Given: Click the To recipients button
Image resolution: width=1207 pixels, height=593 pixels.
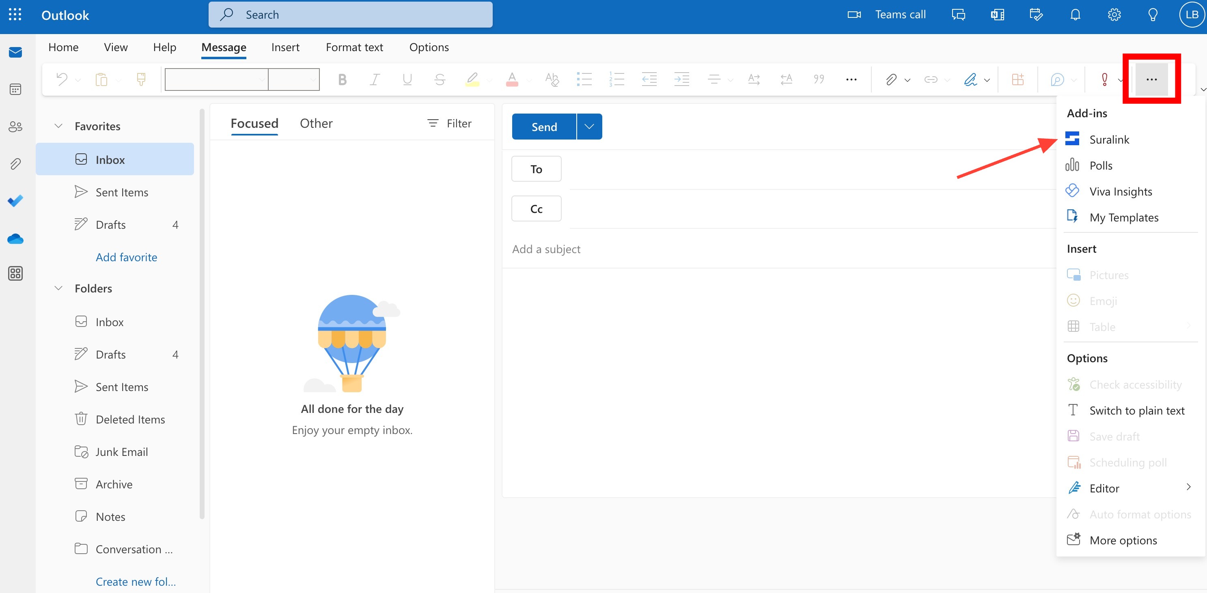Looking at the screenshot, I should pos(536,169).
